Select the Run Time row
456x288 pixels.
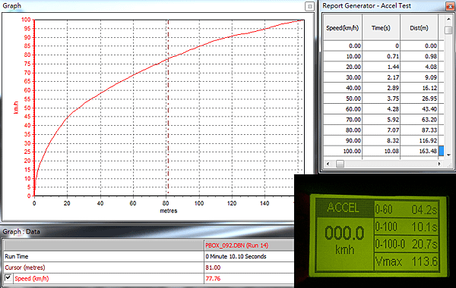[x=149, y=256]
